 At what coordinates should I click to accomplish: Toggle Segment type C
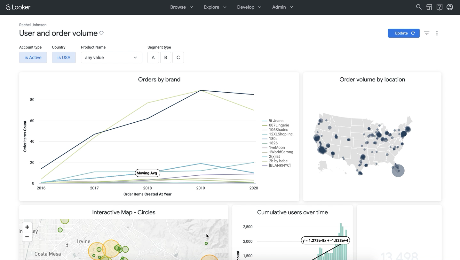pyautogui.click(x=178, y=57)
